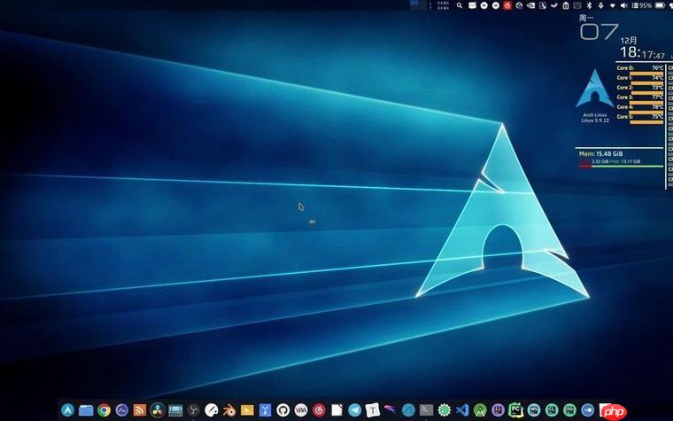Open the yellow video player dock icon

[247, 410]
